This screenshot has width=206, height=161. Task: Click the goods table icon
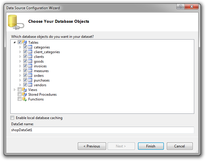30,61
